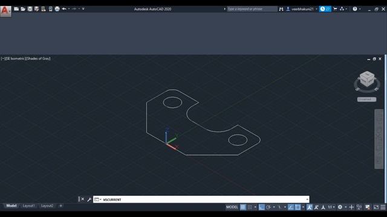This screenshot has width=387, height=217.
Task: Click the trial clock 27 indicator
Action: 325,9
